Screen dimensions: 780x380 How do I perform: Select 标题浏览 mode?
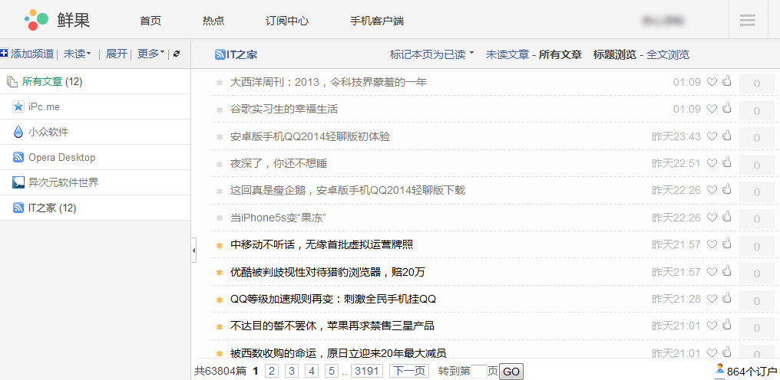click(614, 54)
